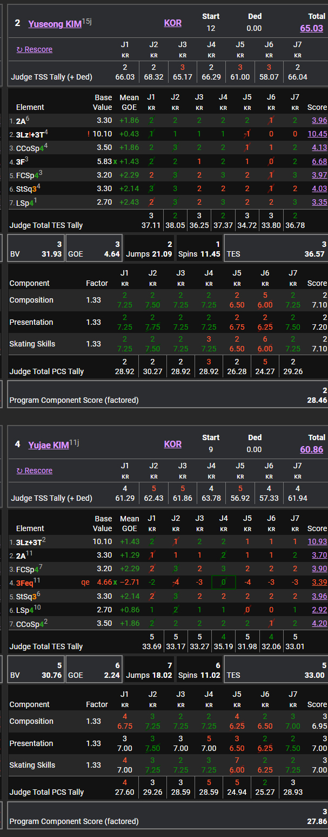Open the 2.92 score for Yujae's LSp4
Image resolution: width=328 pixels, height=837 pixels.
pos(319,610)
